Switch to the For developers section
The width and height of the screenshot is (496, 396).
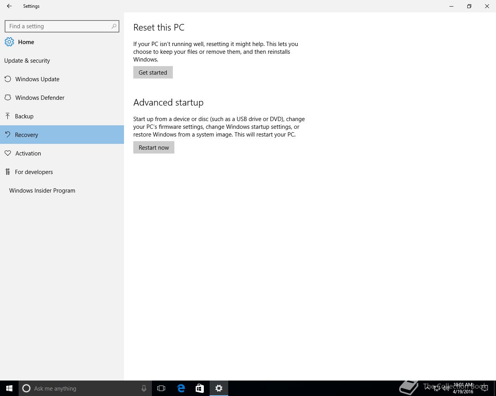pyautogui.click(x=62, y=172)
